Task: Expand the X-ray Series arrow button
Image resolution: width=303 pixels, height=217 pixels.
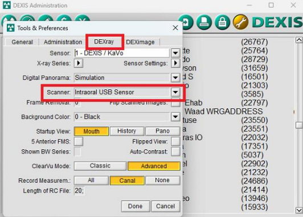Action: click(79, 63)
